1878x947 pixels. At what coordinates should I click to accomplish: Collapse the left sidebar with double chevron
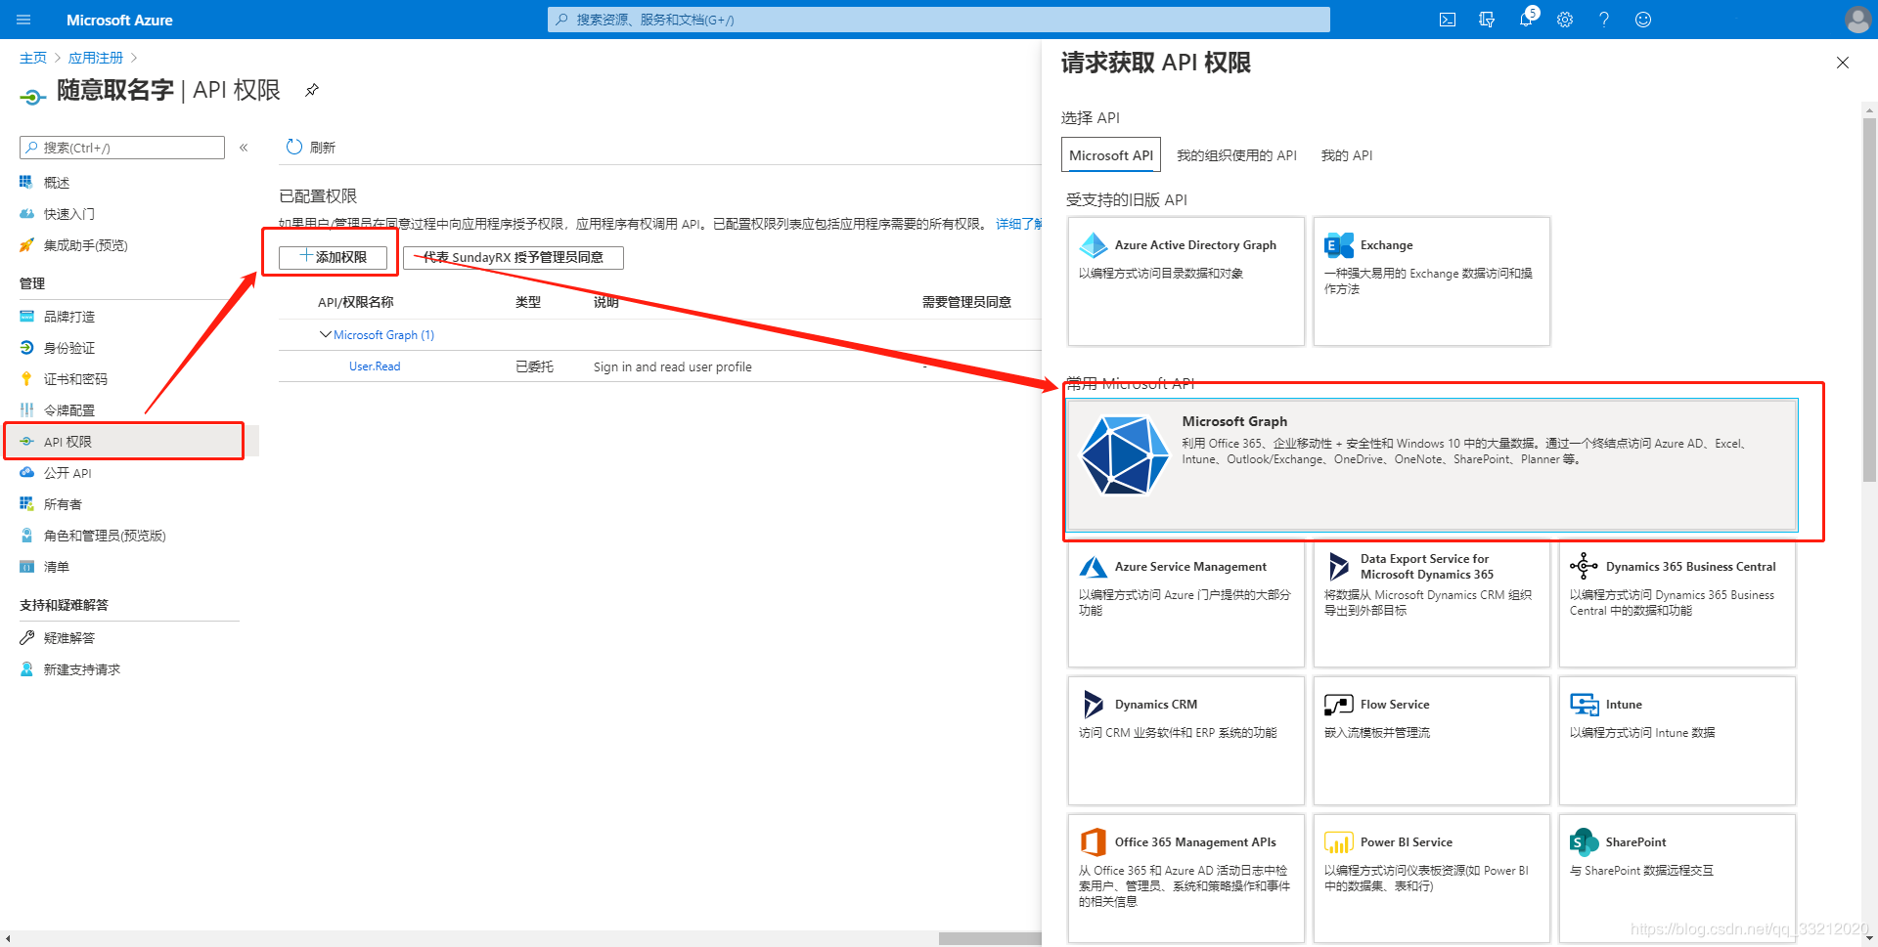point(244,148)
